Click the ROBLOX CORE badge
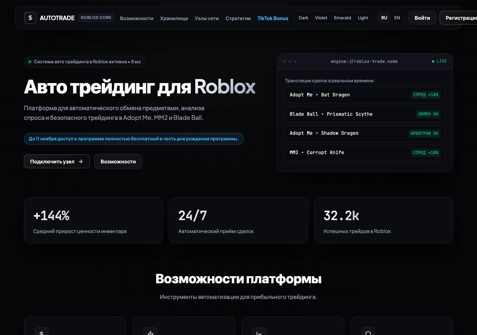477x335 pixels. (96, 17)
